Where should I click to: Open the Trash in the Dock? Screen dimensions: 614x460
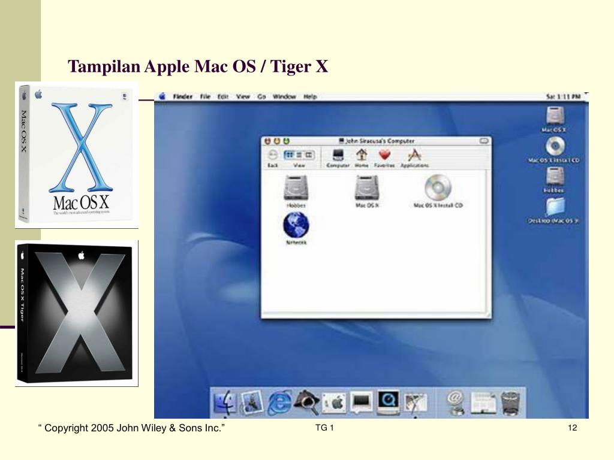tap(511, 403)
